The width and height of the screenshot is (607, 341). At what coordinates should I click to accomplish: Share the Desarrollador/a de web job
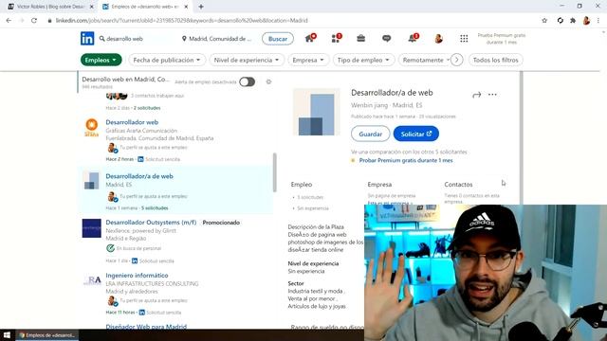pos(476,95)
